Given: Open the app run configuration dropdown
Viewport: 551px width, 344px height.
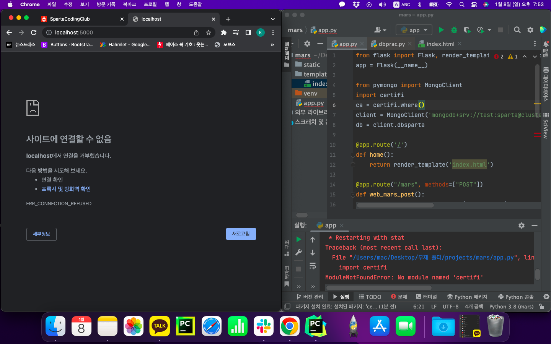Looking at the screenshot, I should pyautogui.click(x=414, y=30).
